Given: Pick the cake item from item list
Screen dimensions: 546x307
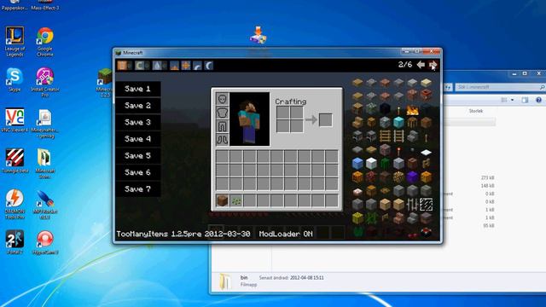Looking at the screenshot, I should (357, 191).
